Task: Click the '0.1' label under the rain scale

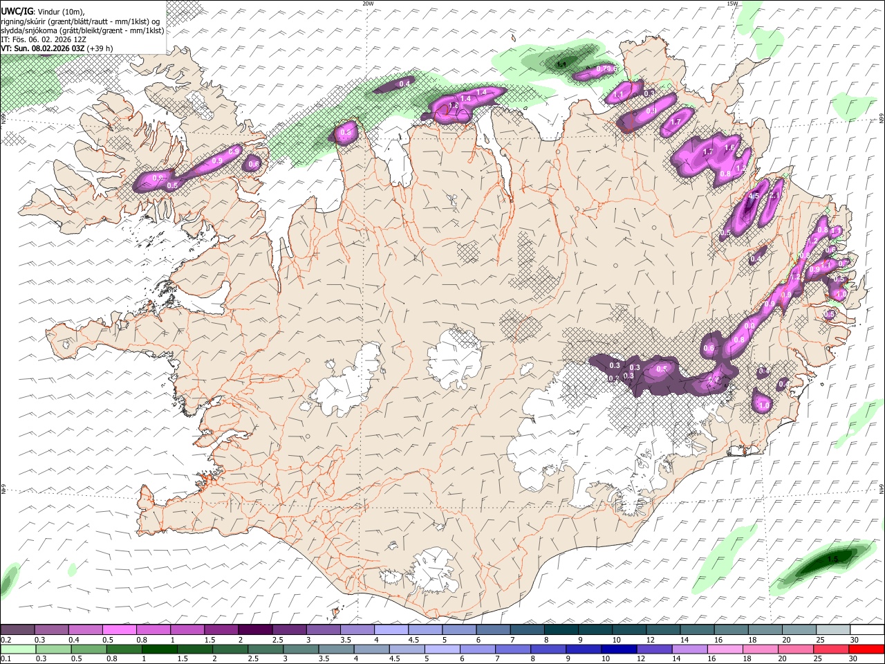Action: (x=6, y=658)
